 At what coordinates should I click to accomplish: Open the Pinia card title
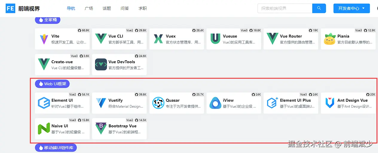[343, 36]
